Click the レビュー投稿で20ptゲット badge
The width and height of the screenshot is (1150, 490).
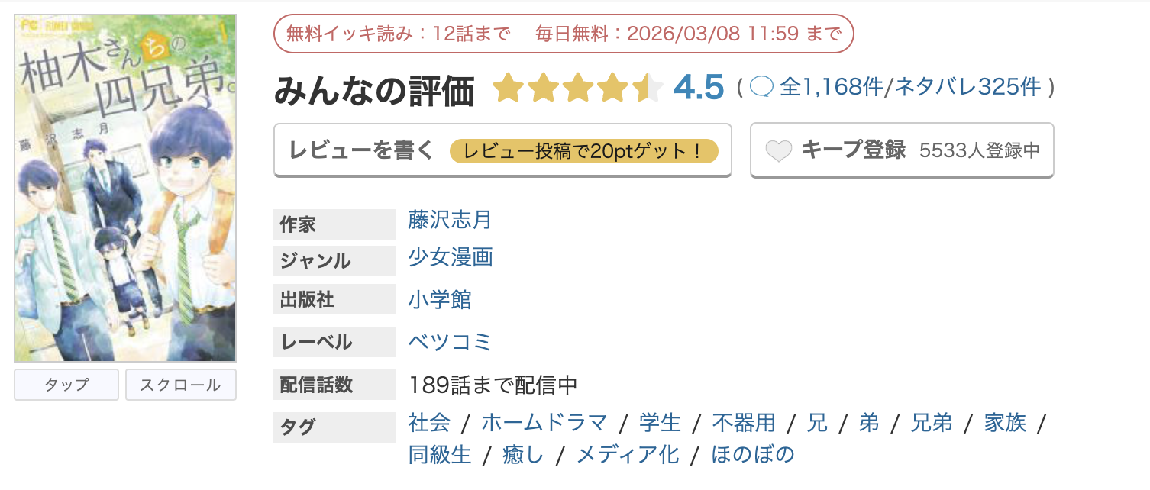click(x=586, y=151)
